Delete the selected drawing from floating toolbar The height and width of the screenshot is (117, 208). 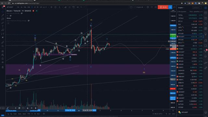tap(35, 108)
